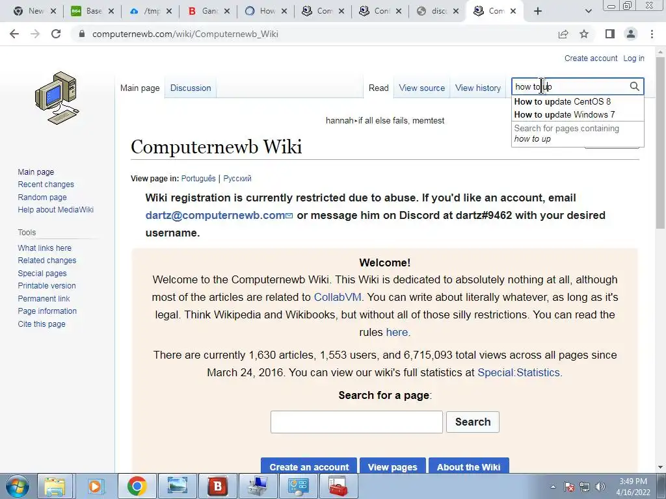Open Chrome's three-dot menu

[x=652, y=34]
